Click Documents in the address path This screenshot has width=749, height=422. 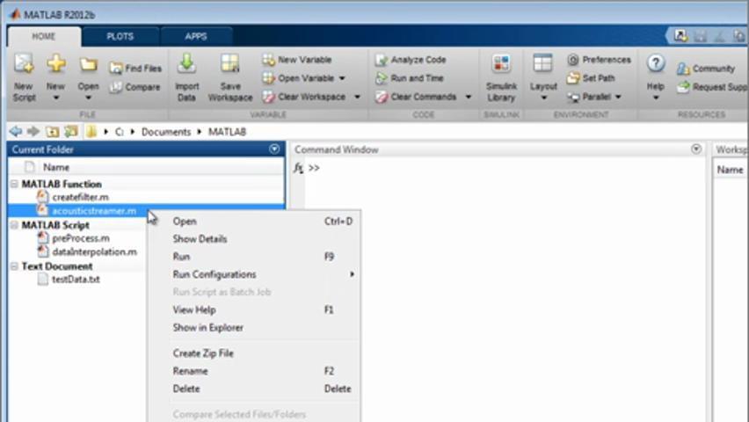(x=166, y=131)
